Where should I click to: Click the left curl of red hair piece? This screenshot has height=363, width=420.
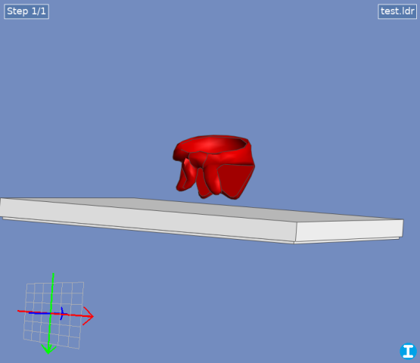(x=185, y=175)
